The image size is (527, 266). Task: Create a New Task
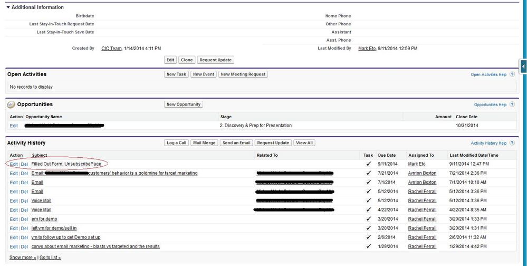pos(176,74)
